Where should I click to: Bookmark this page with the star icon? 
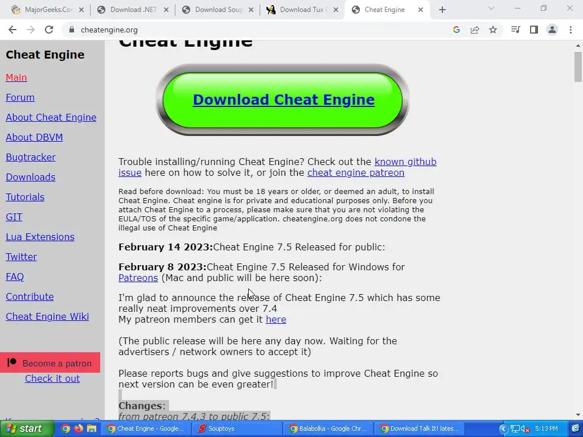(x=492, y=30)
